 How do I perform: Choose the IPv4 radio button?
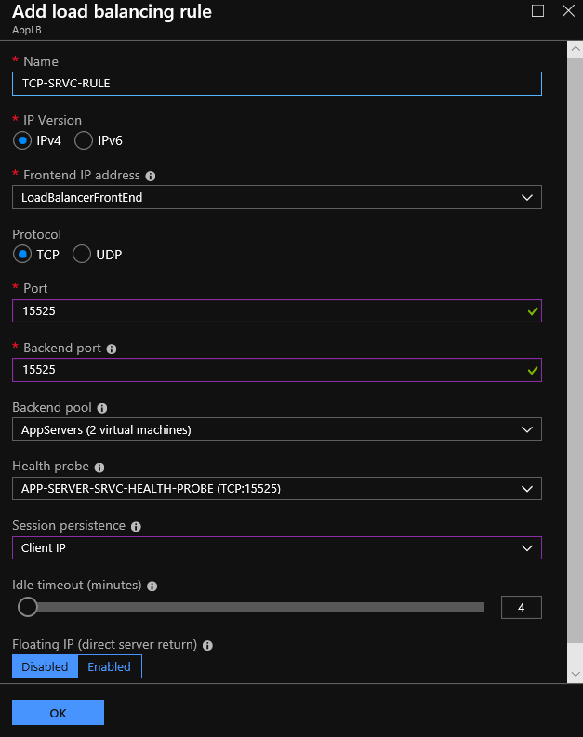(22, 140)
